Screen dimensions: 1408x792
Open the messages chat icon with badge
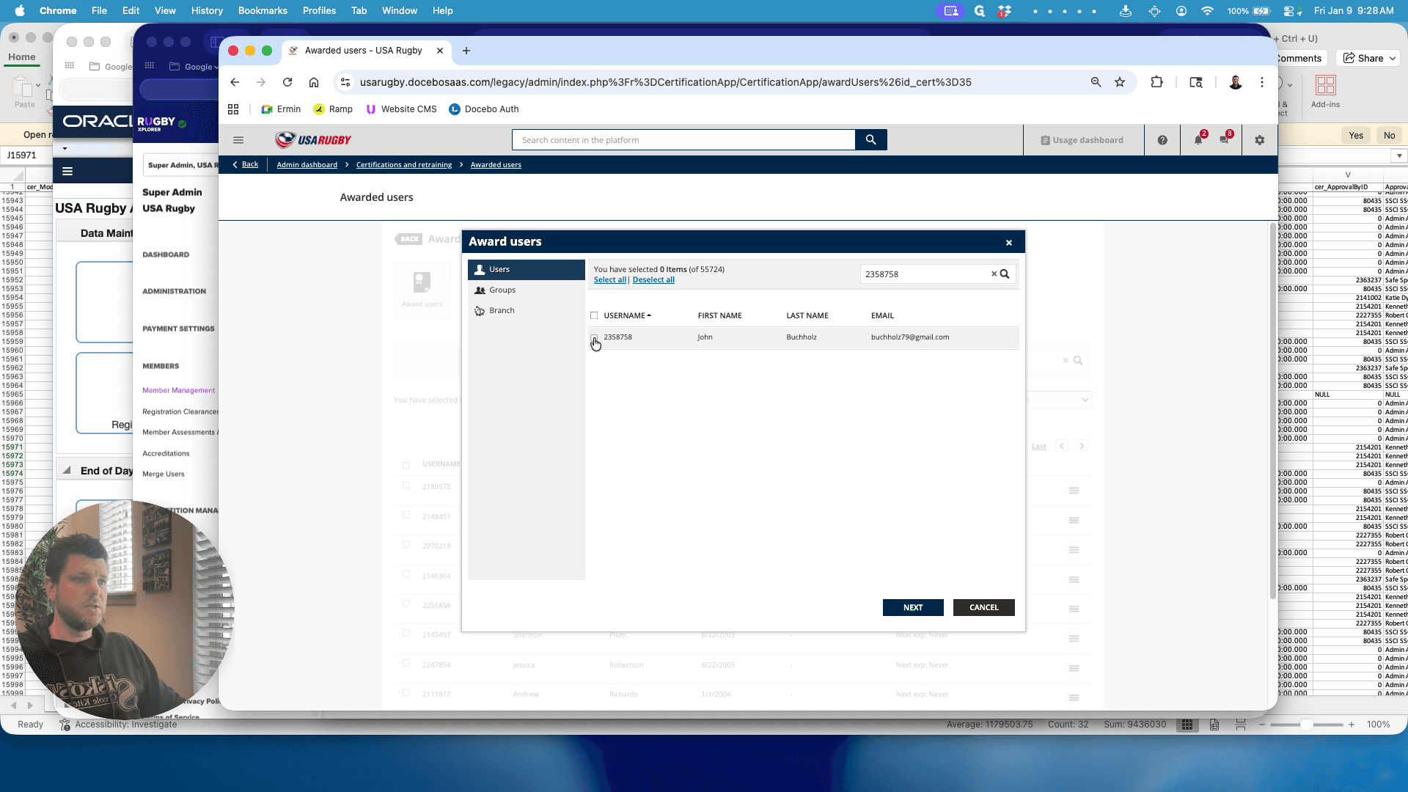click(x=1224, y=139)
